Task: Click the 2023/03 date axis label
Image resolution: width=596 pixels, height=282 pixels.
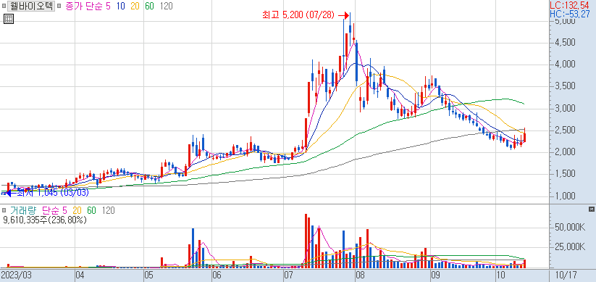Action: pyautogui.click(x=17, y=275)
